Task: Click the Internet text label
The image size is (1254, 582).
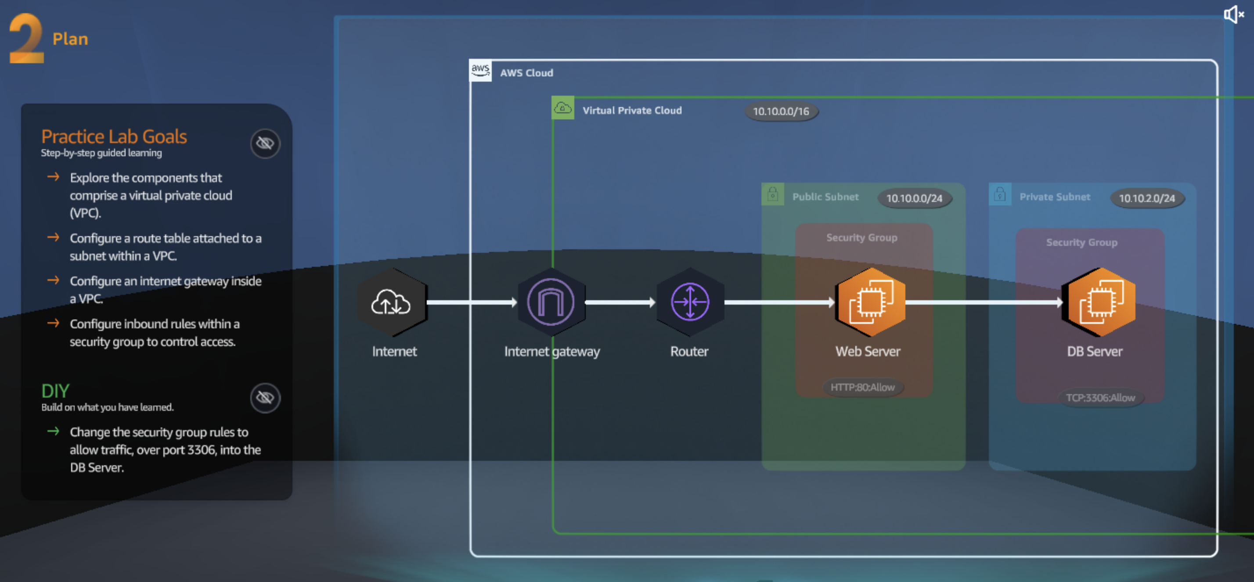Action: tap(394, 351)
